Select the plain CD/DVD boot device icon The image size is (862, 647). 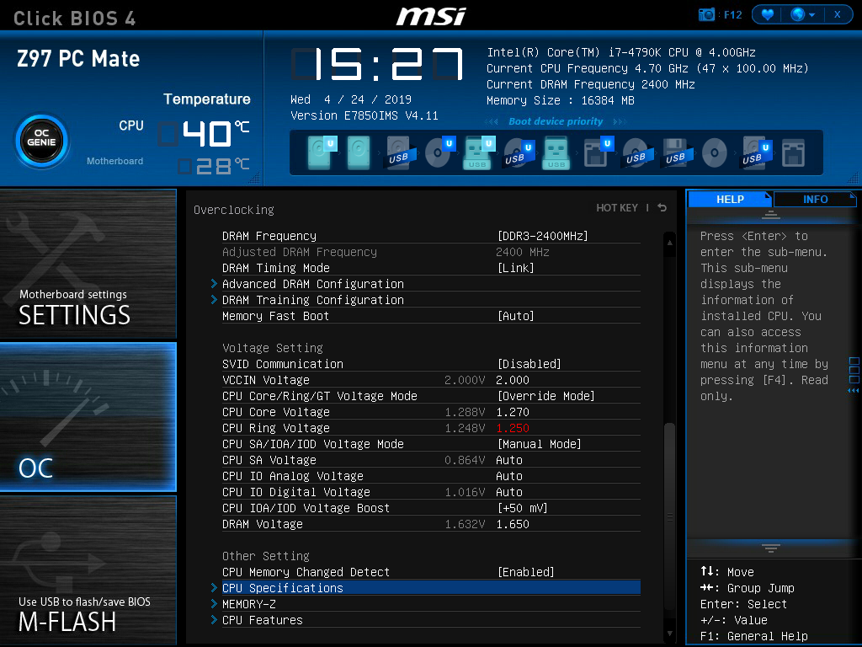pyautogui.click(x=714, y=153)
